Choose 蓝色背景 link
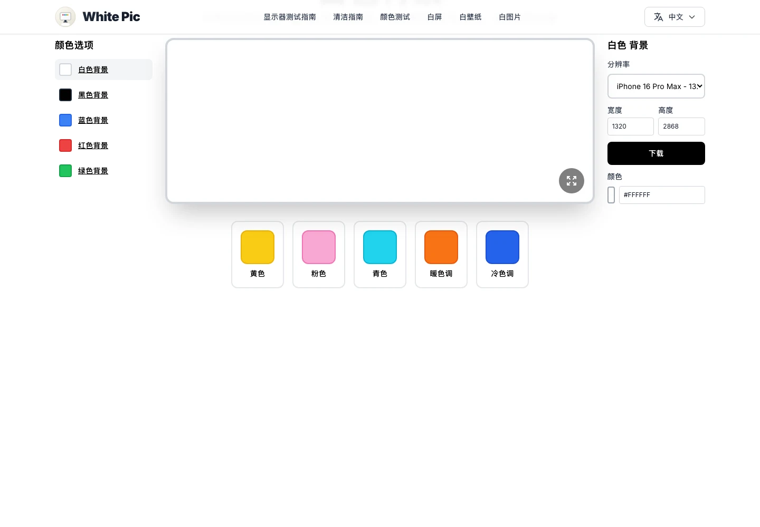Screen dimensions: 760x527 93,120
